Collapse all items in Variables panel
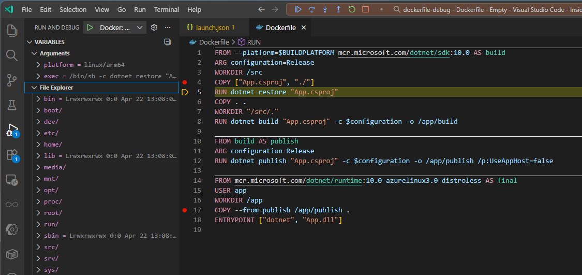 click(x=167, y=42)
